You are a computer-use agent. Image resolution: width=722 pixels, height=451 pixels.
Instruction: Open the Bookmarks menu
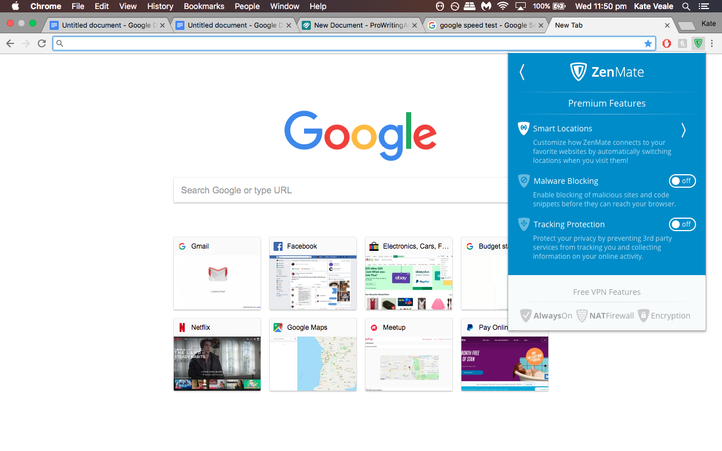pos(204,6)
